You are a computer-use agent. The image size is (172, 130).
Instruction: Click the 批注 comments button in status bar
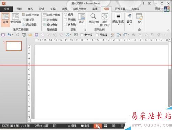point(85,126)
